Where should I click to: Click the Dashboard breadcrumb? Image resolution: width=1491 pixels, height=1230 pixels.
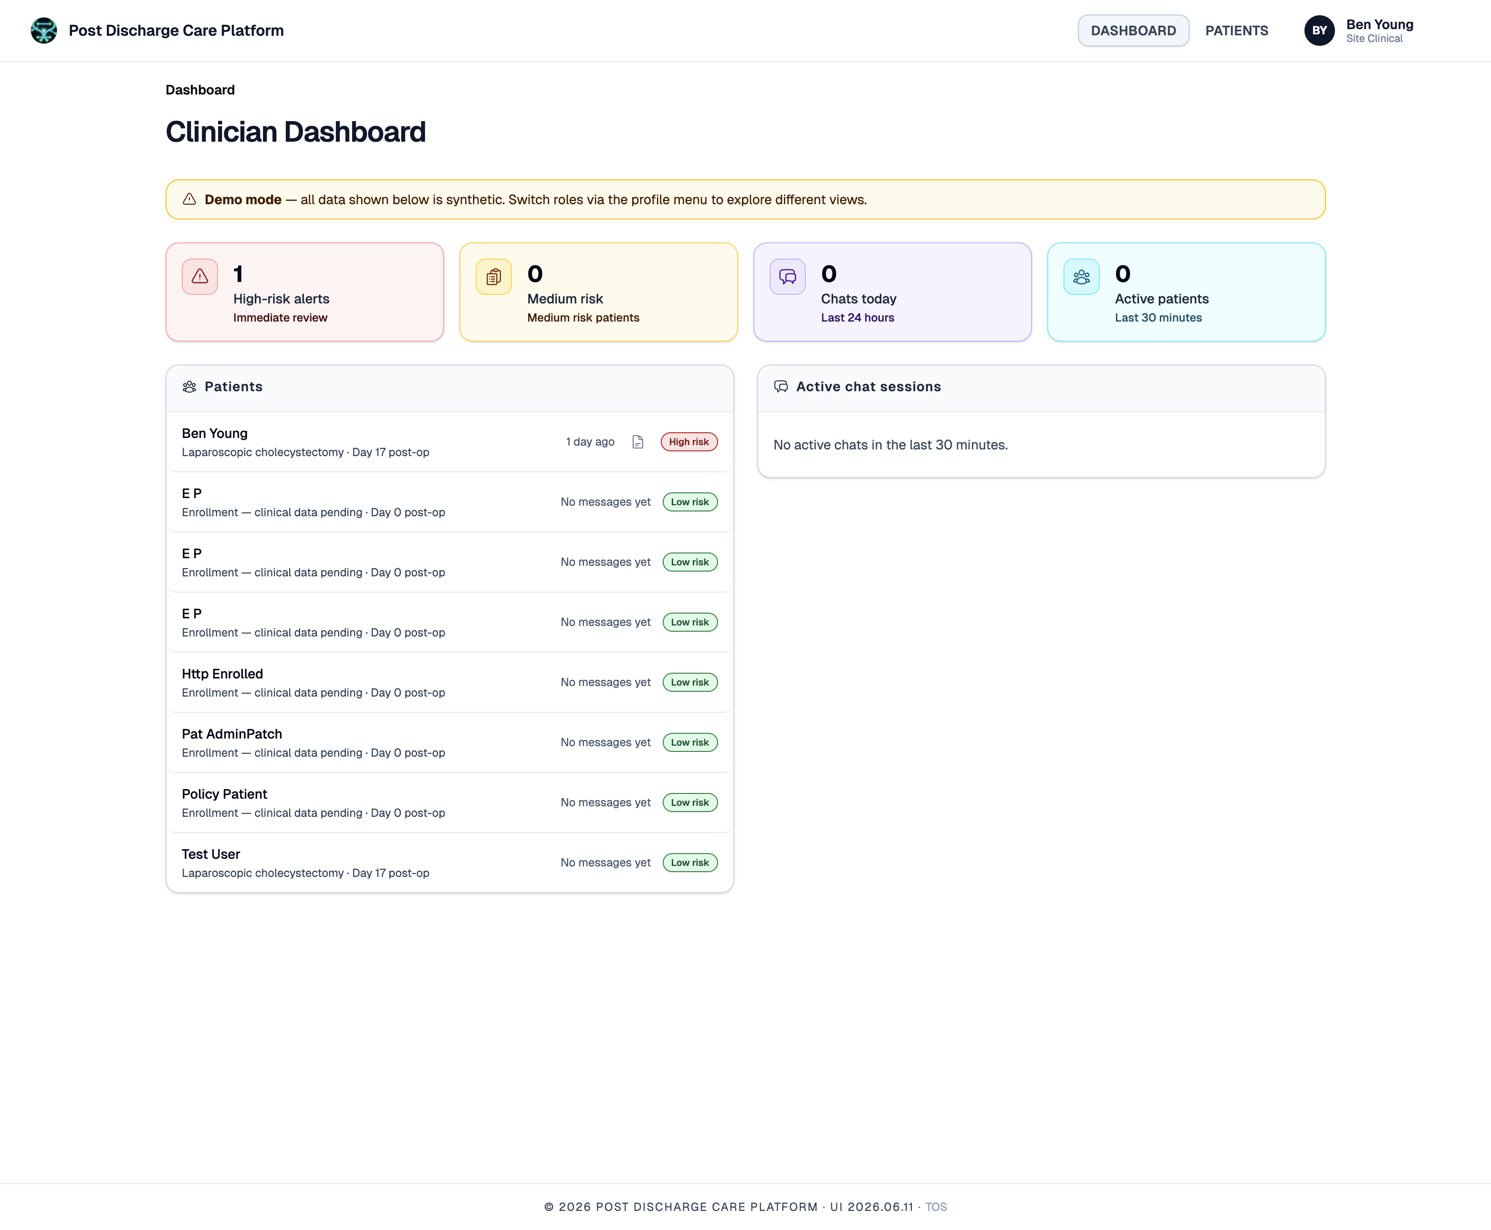point(200,90)
